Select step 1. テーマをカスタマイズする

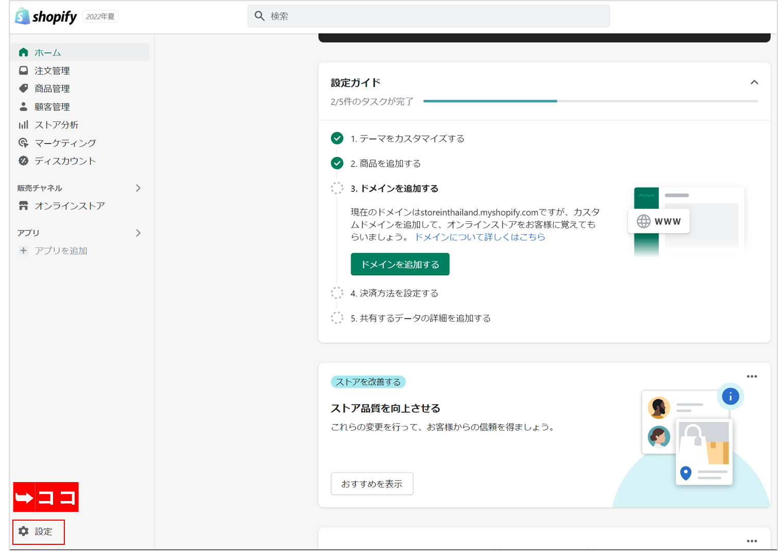click(x=407, y=138)
